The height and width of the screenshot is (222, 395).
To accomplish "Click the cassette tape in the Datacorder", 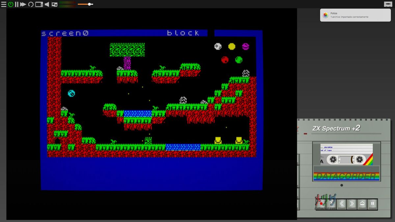I will coord(347,160).
